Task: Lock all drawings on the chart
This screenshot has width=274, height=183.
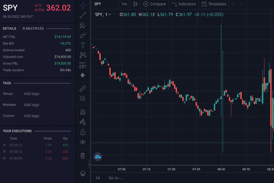Action: pyautogui.click(x=83, y=132)
